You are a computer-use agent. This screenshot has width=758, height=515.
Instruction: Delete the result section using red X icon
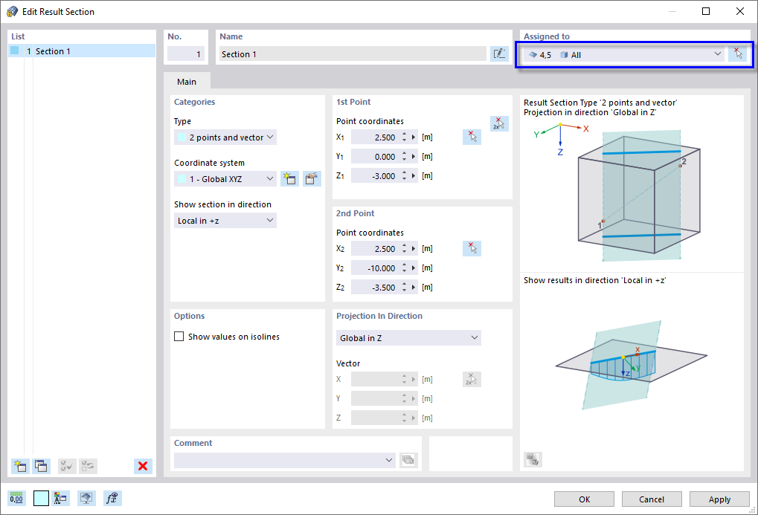(142, 466)
